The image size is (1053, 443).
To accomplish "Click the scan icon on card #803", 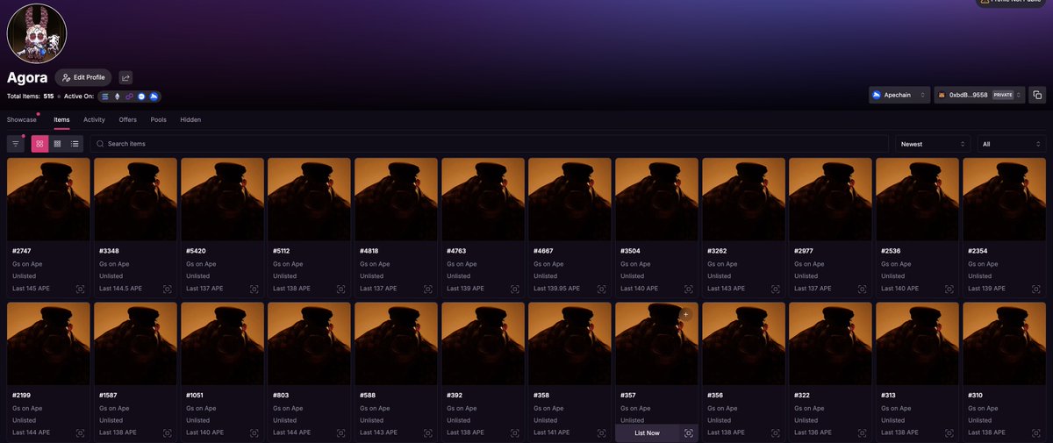I will (340, 432).
